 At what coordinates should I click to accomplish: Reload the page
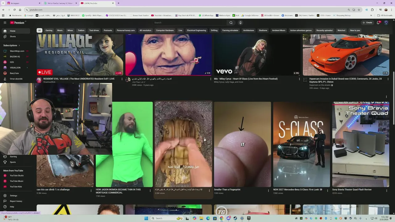coord(14,10)
